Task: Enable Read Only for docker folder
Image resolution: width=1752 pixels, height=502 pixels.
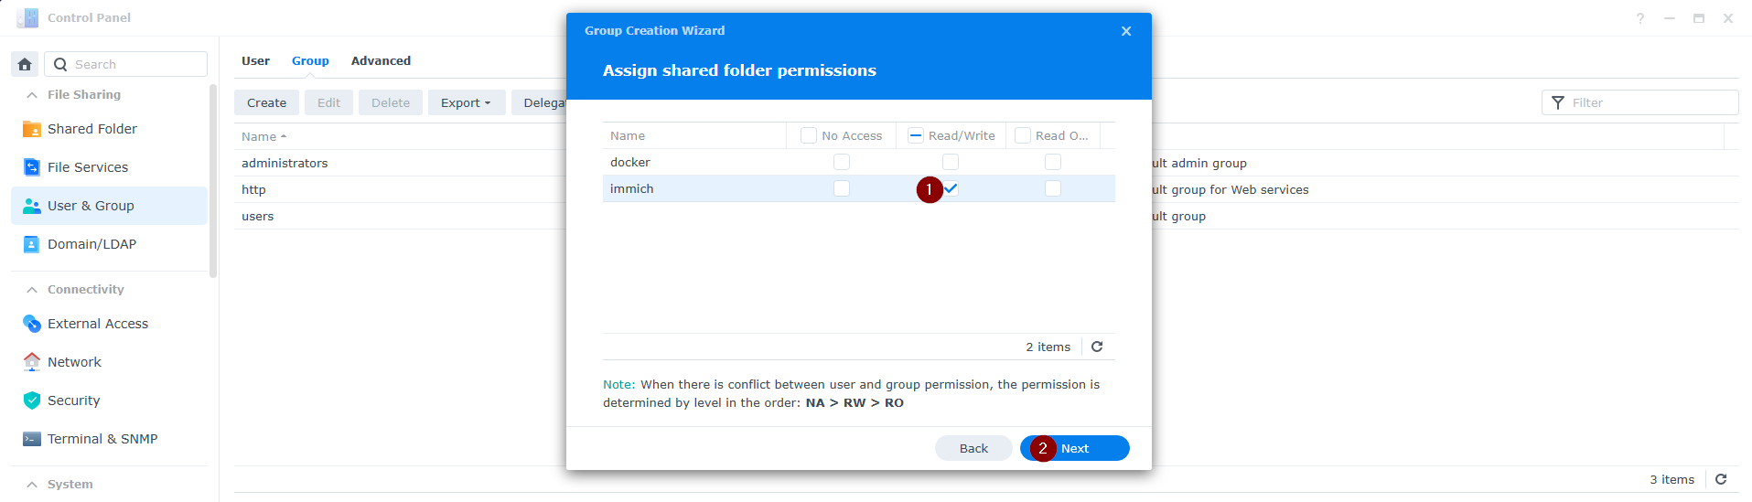Action: pyautogui.click(x=1053, y=162)
